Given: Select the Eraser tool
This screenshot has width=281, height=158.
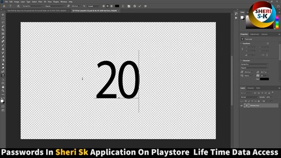Looking at the screenshot, I should (x=3, y=57).
